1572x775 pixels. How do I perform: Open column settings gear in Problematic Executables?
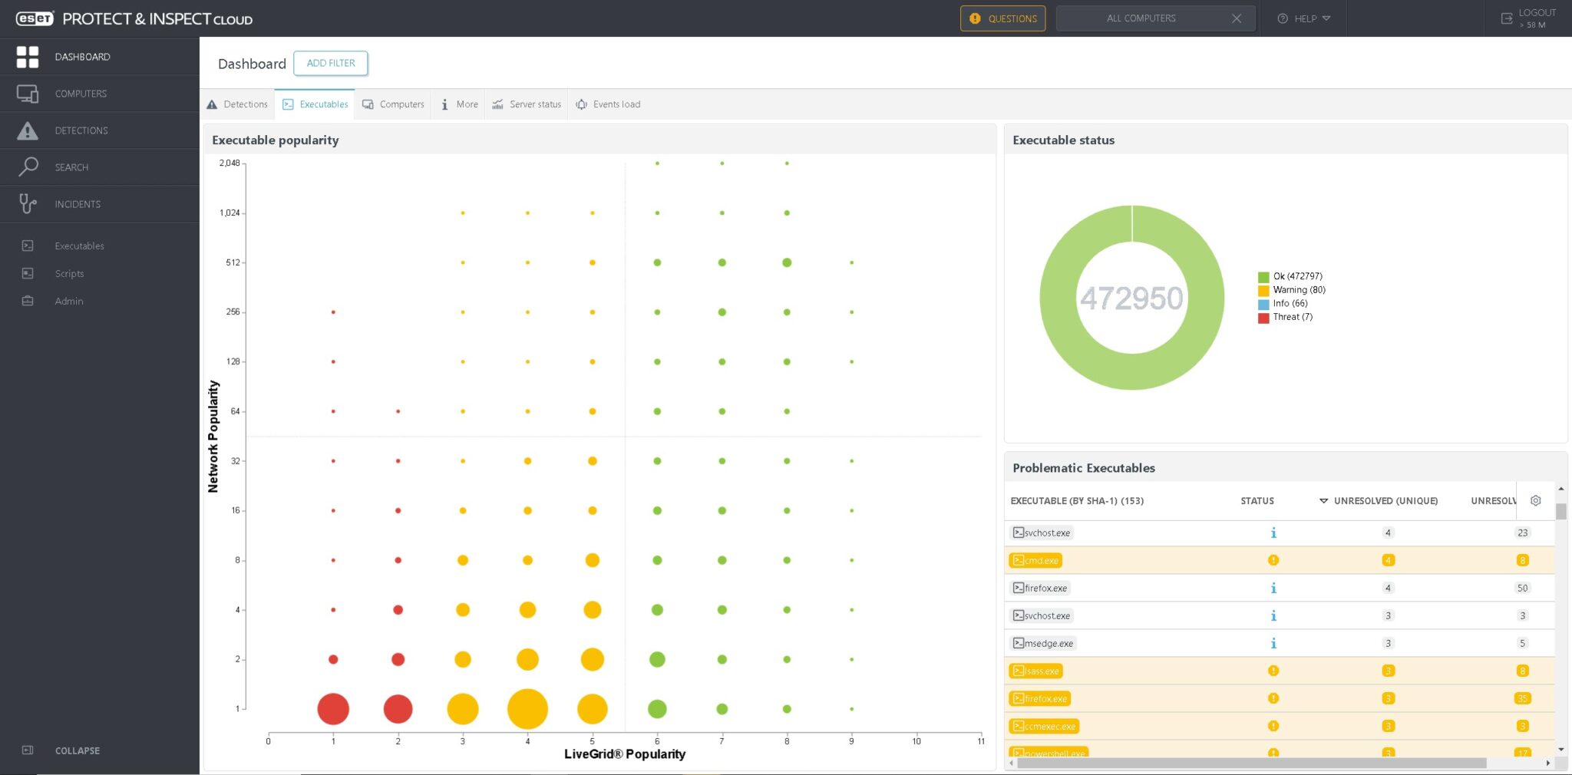coord(1535,500)
